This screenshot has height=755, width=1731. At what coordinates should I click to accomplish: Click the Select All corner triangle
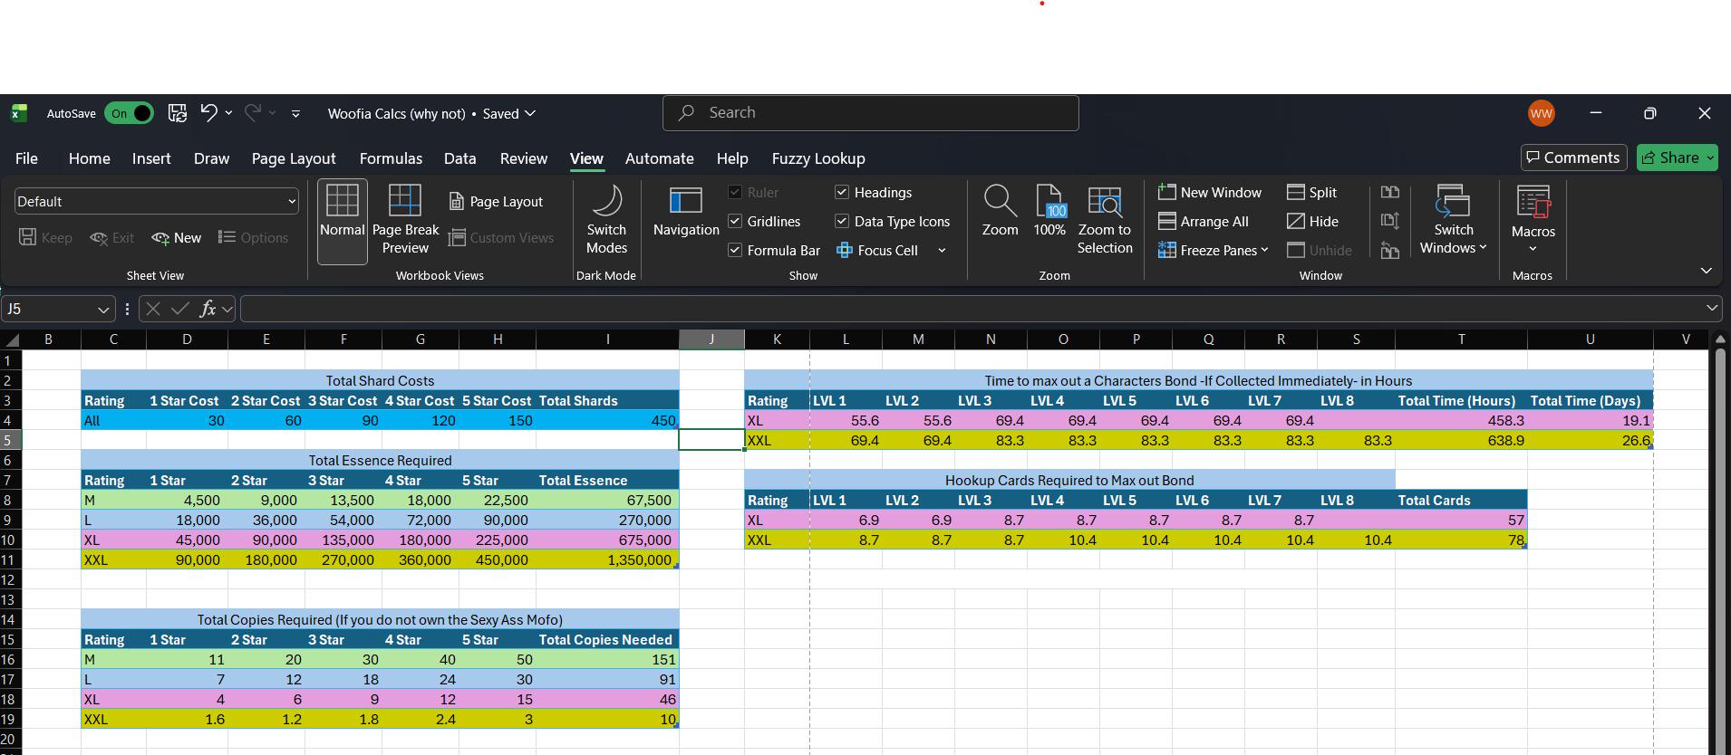coord(12,339)
